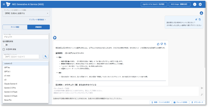Image resolution: width=208 pixels, height=107 pixels.
Task: Select the 詳細設定 tab
Action: click(38, 27)
